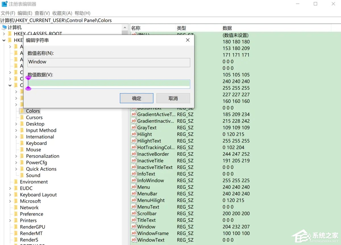Image resolution: width=341 pixels, height=245 pixels.
Task: Cancel the edit with 取消
Action: 173,98
